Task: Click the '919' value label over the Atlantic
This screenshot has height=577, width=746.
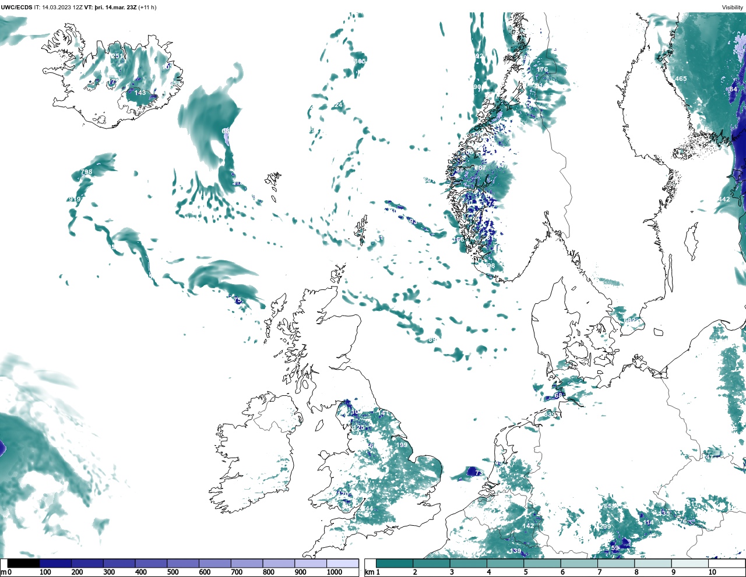Action: (x=75, y=199)
